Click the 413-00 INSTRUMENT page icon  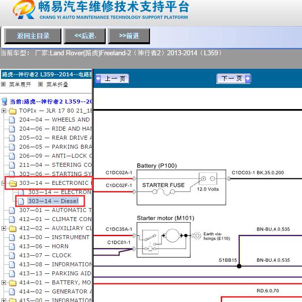12,238
